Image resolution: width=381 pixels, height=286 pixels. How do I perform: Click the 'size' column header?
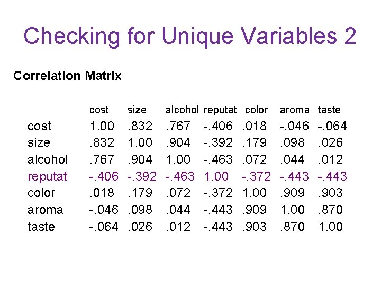tap(137, 110)
